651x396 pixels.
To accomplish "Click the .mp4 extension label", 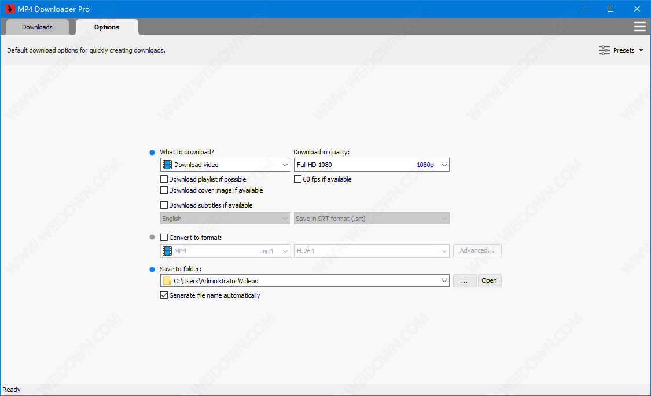I will coord(266,251).
